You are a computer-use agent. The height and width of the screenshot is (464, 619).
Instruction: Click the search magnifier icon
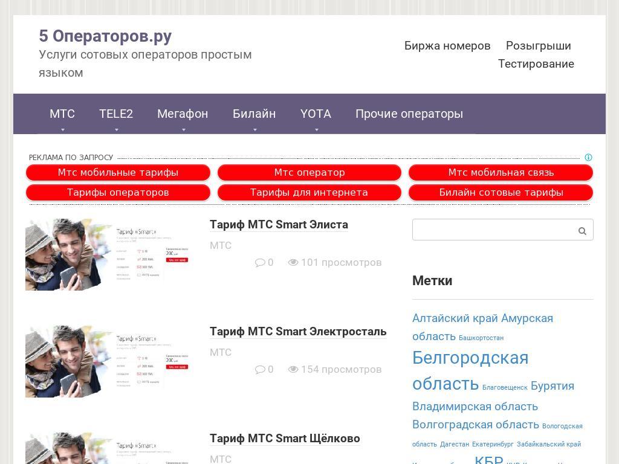click(x=582, y=231)
